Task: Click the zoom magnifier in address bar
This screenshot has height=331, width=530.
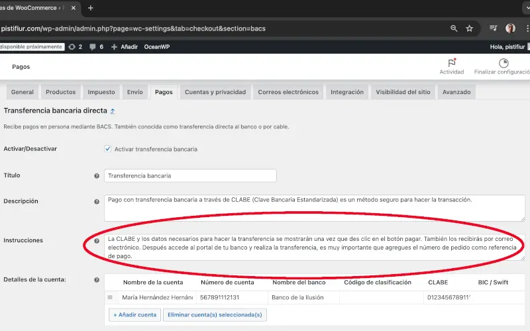Action: 454,28
